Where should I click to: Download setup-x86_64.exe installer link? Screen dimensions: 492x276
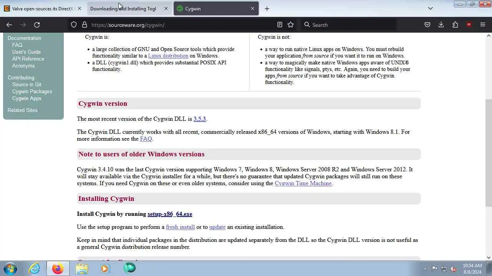(x=170, y=214)
